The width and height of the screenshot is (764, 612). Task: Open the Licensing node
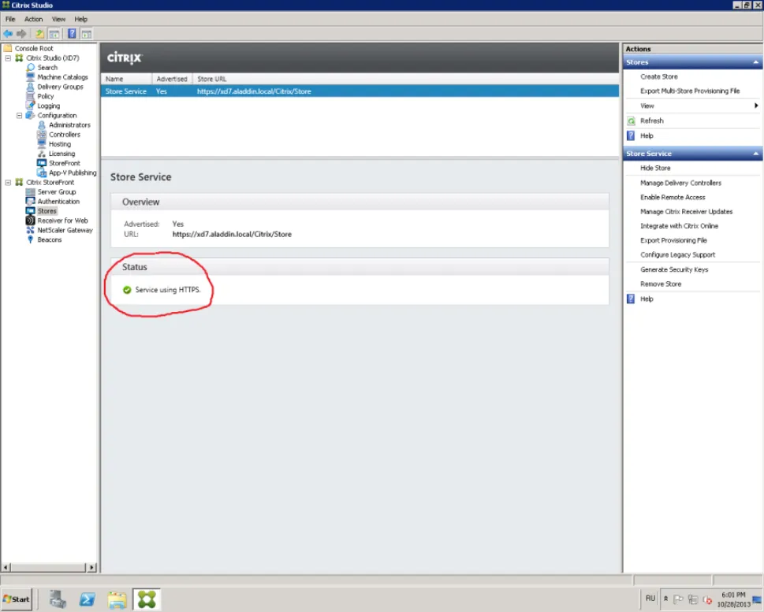click(61, 154)
